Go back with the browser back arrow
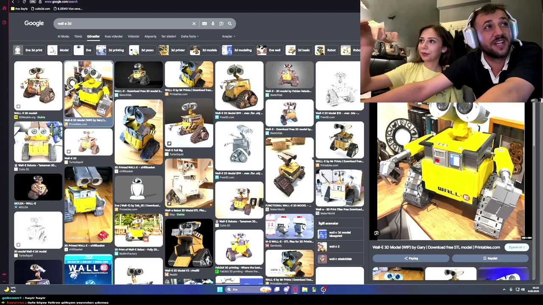This screenshot has width=543, height=305. [13, 2]
